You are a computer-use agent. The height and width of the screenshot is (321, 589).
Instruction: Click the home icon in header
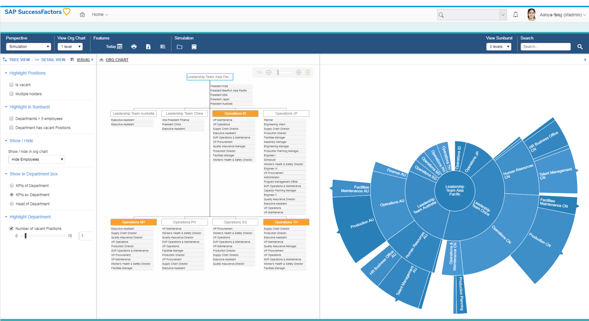(82, 15)
